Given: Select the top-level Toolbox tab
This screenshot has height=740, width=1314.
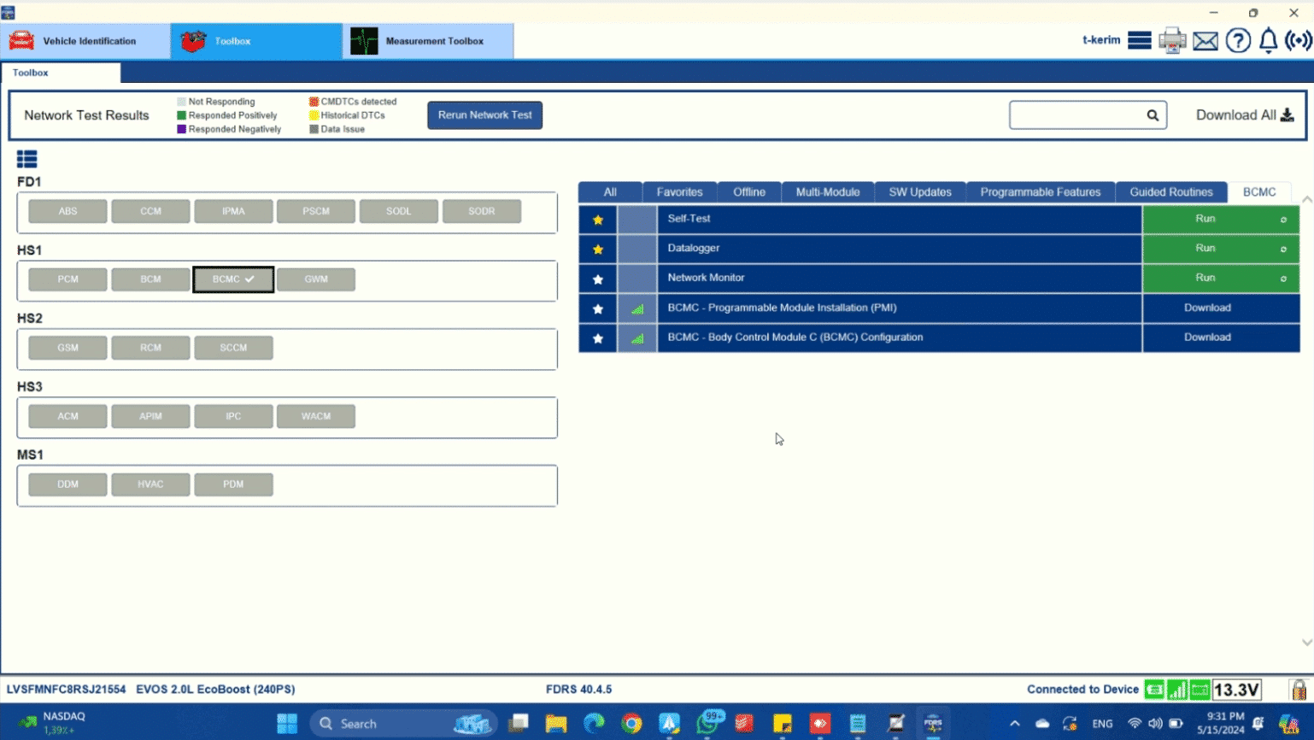Looking at the screenshot, I should tap(256, 41).
